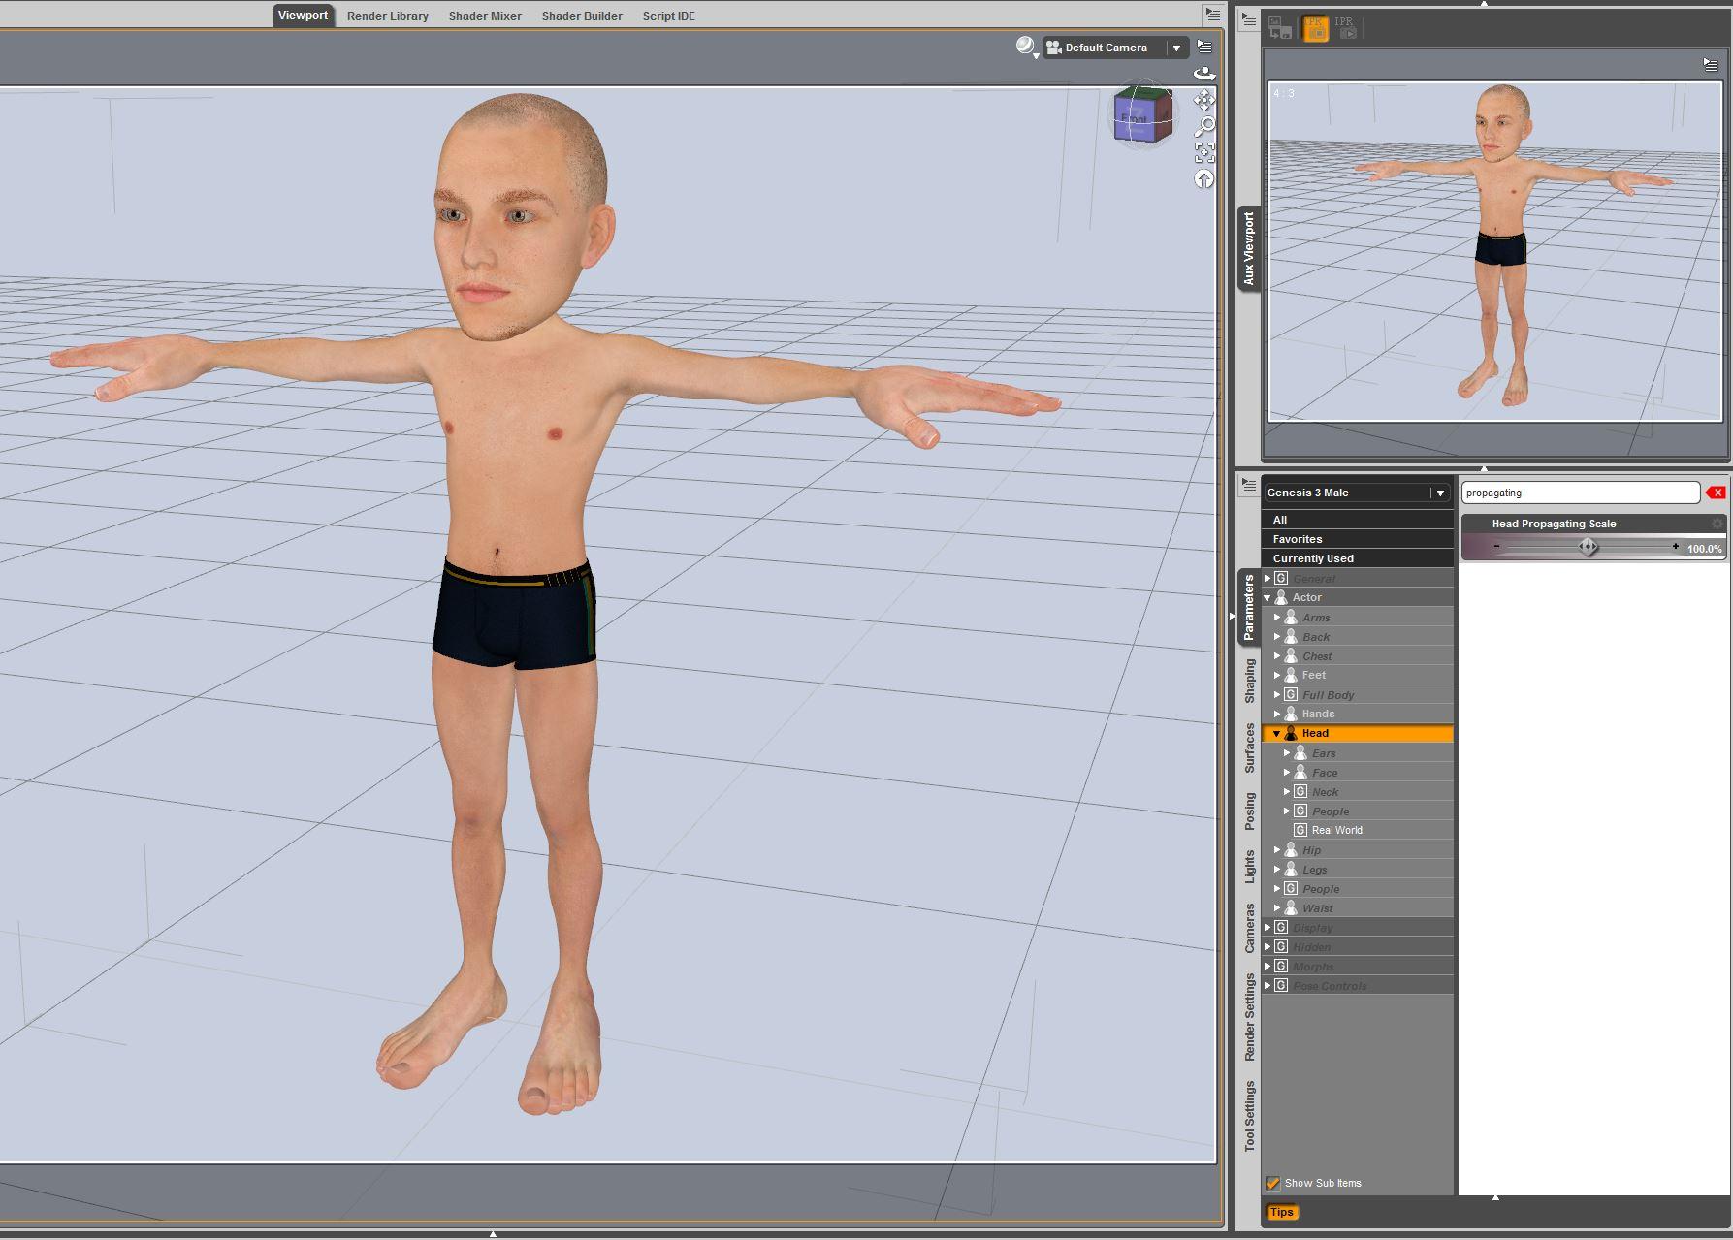Screen dimensions: 1733x1240
Task: Open the Viewport pane options menu
Action: tap(1212, 15)
